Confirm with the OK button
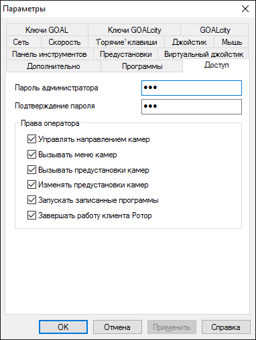The image size is (256, 340). coord(63,327)
